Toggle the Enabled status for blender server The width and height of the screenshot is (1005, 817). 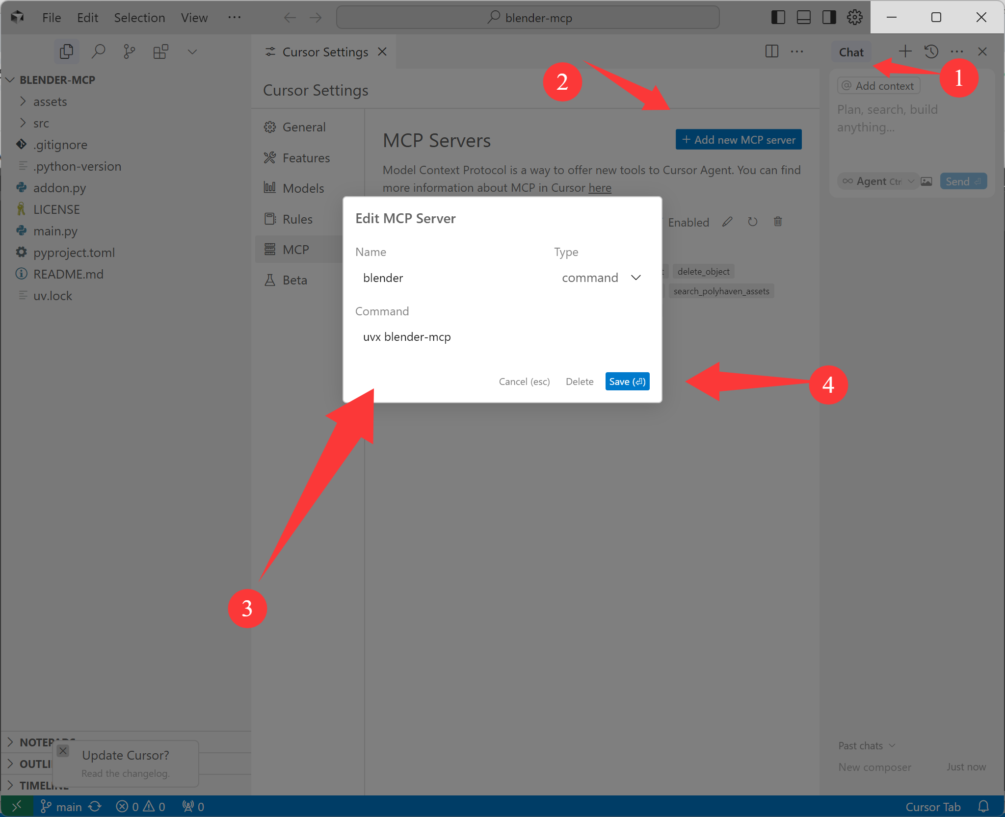point(689,222)
